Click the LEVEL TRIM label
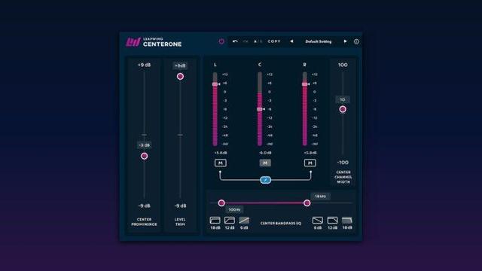Viewport: 482px width, 271px height. click(180, 222)
